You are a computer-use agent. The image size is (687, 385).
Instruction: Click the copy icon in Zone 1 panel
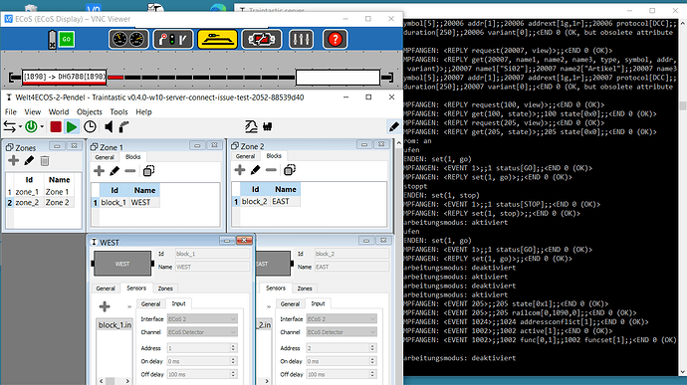click(x=148, y=171)
